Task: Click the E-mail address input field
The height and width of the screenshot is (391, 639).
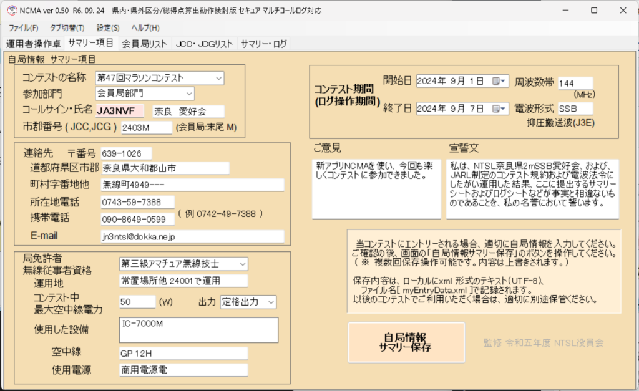Action: click(x=192, y=237)
